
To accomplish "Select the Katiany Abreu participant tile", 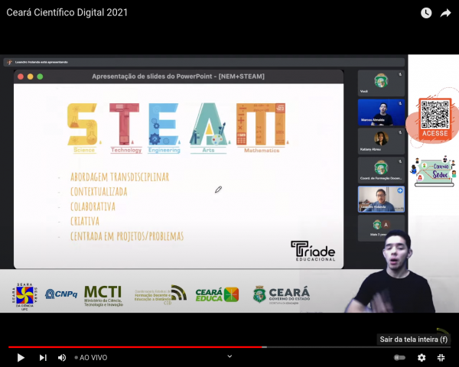I will [381, 141].
